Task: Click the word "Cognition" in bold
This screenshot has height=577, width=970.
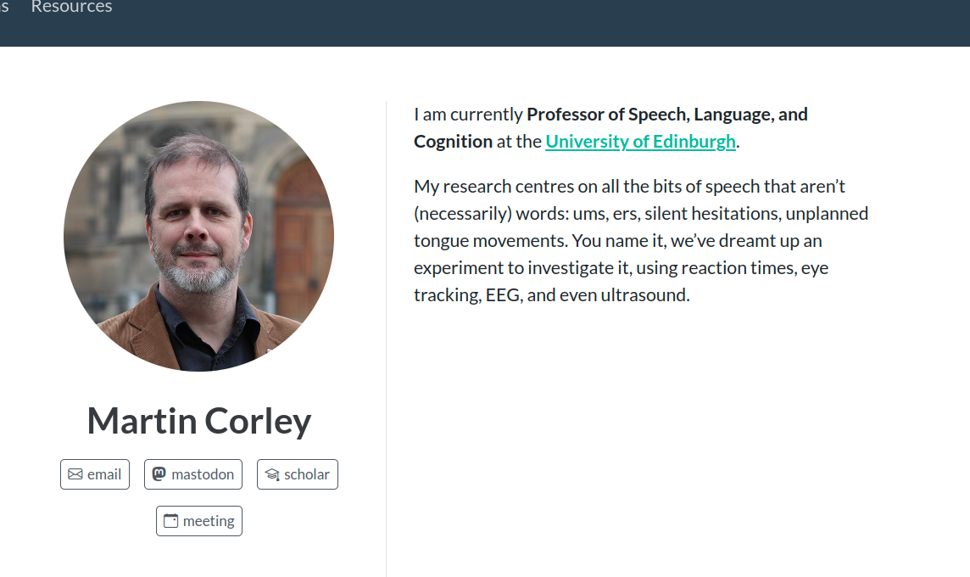Action: tap(453, 142)
